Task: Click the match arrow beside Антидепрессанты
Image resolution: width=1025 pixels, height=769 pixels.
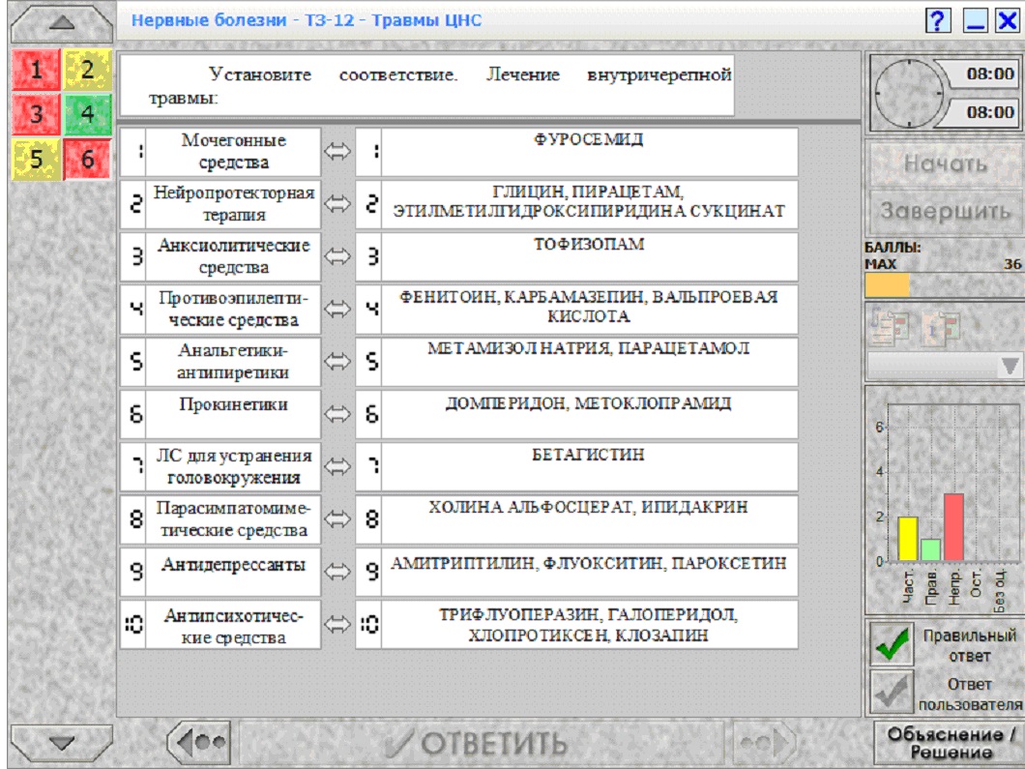Action: pyautogui.click(x=337, y=572)
